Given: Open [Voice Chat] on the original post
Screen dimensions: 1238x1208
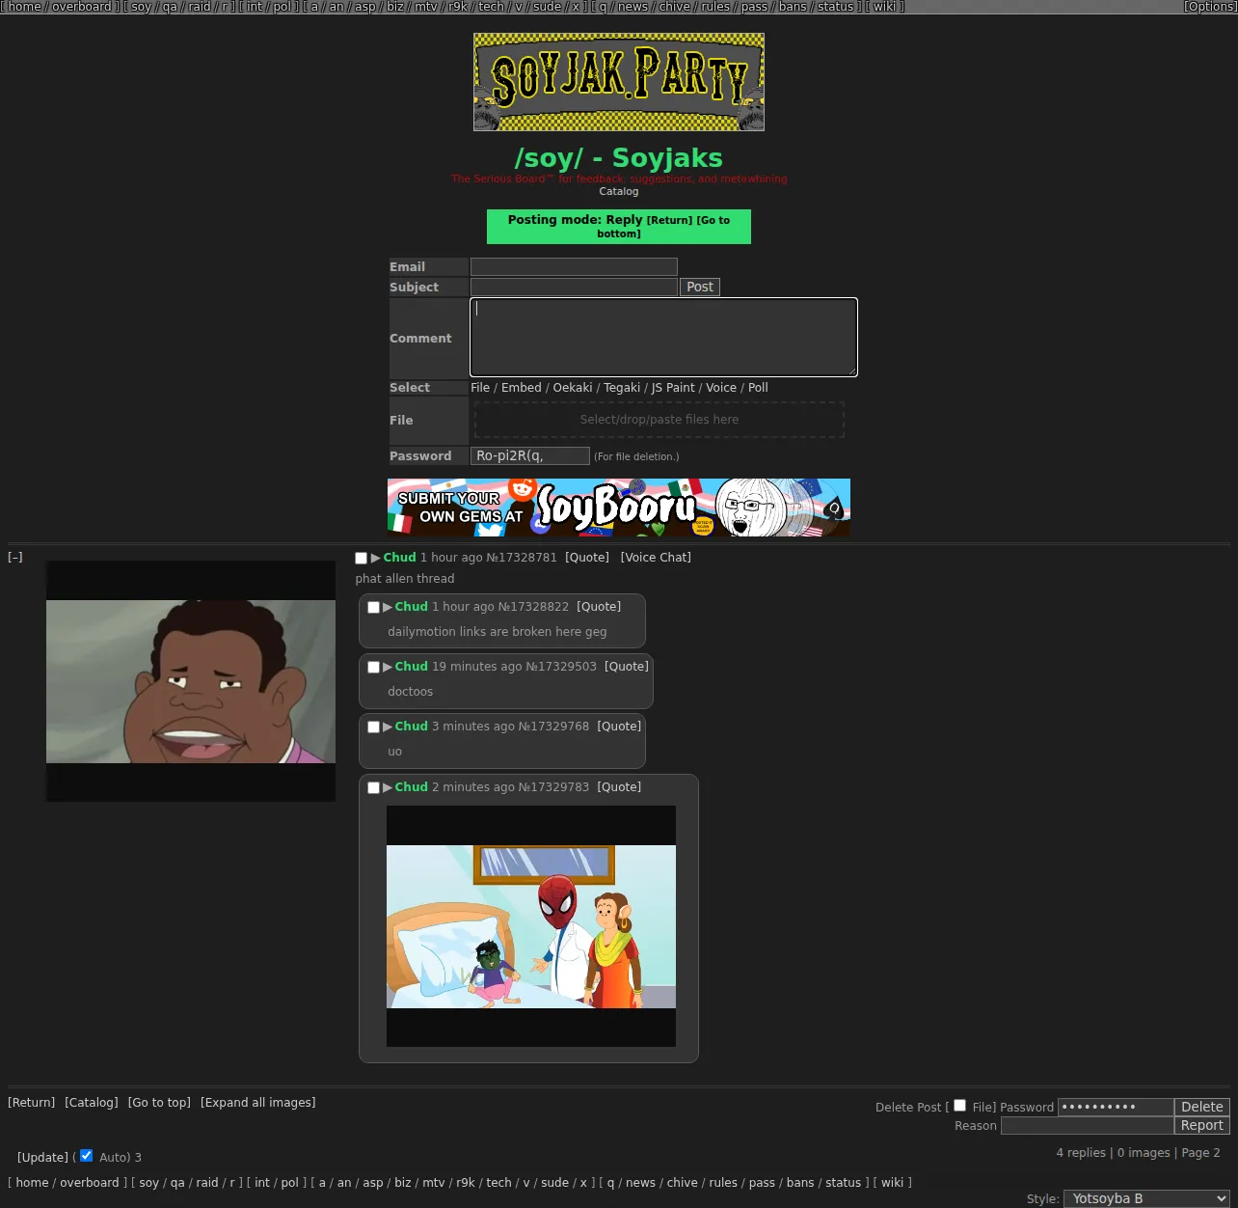Looking at the screenshot, I should click(656, 558).
